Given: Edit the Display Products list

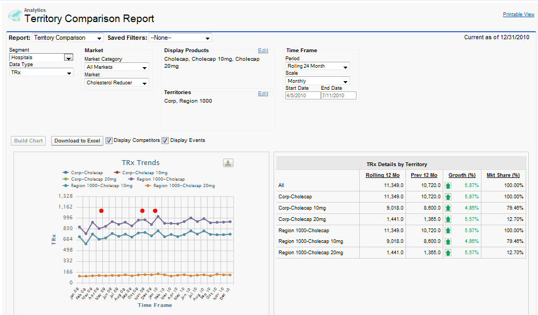Looking at the screenshot, I should pos(263,51).
